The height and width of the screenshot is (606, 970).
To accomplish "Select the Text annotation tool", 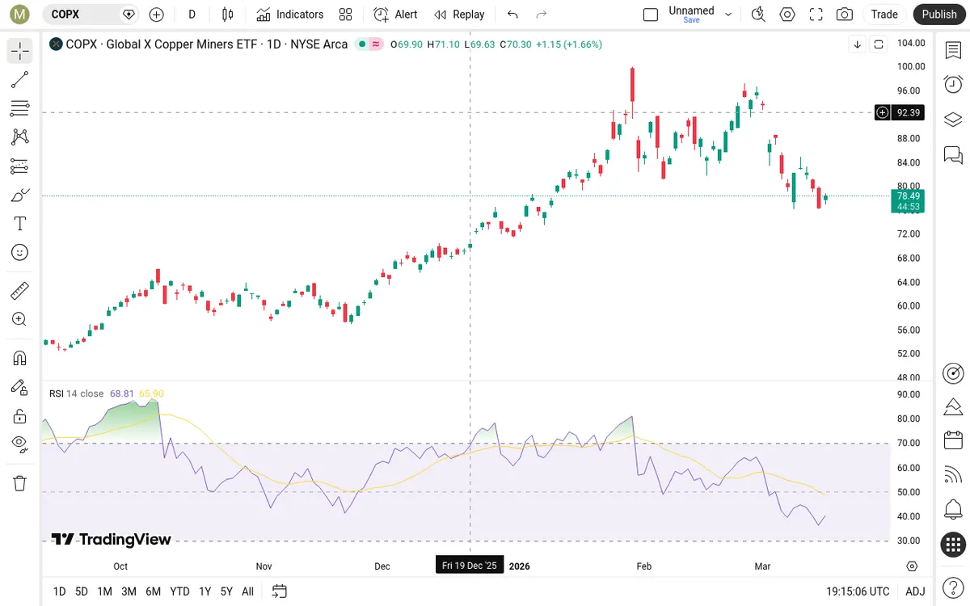I will (x=20, y=224).
